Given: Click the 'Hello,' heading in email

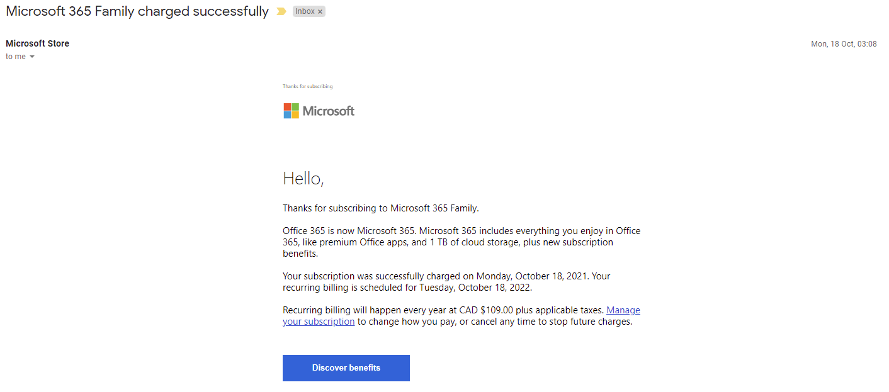Looking at the screenshot, I should pyautogui.click(x=303, y=179).
